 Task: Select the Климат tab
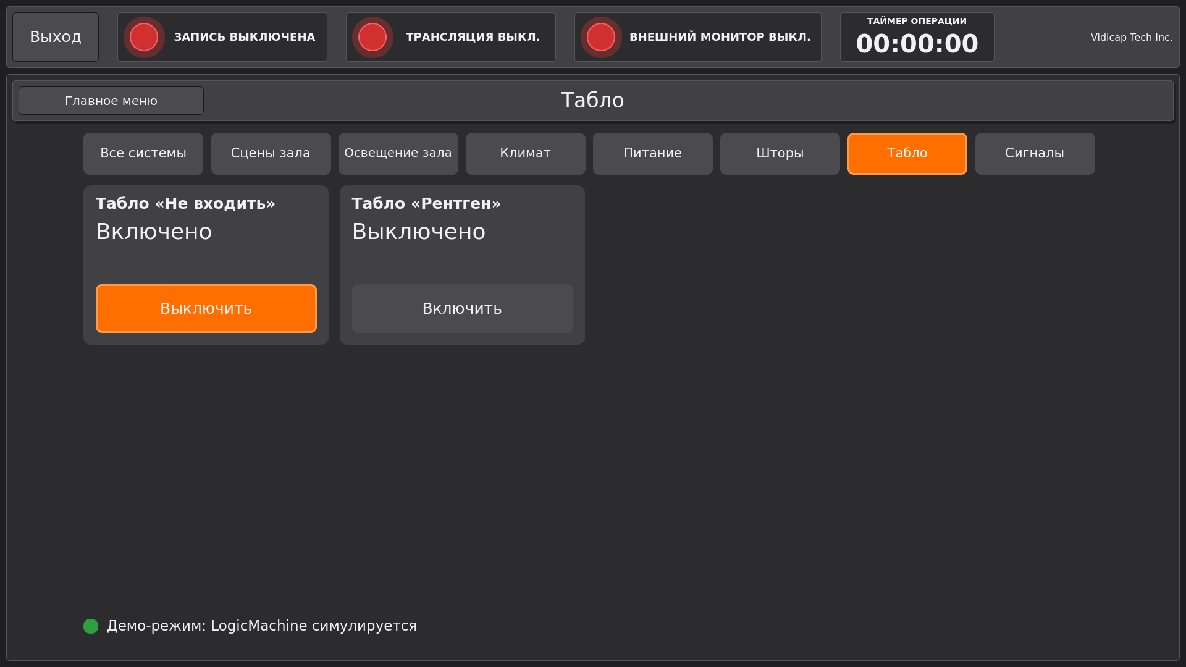(x=525, y=153)
